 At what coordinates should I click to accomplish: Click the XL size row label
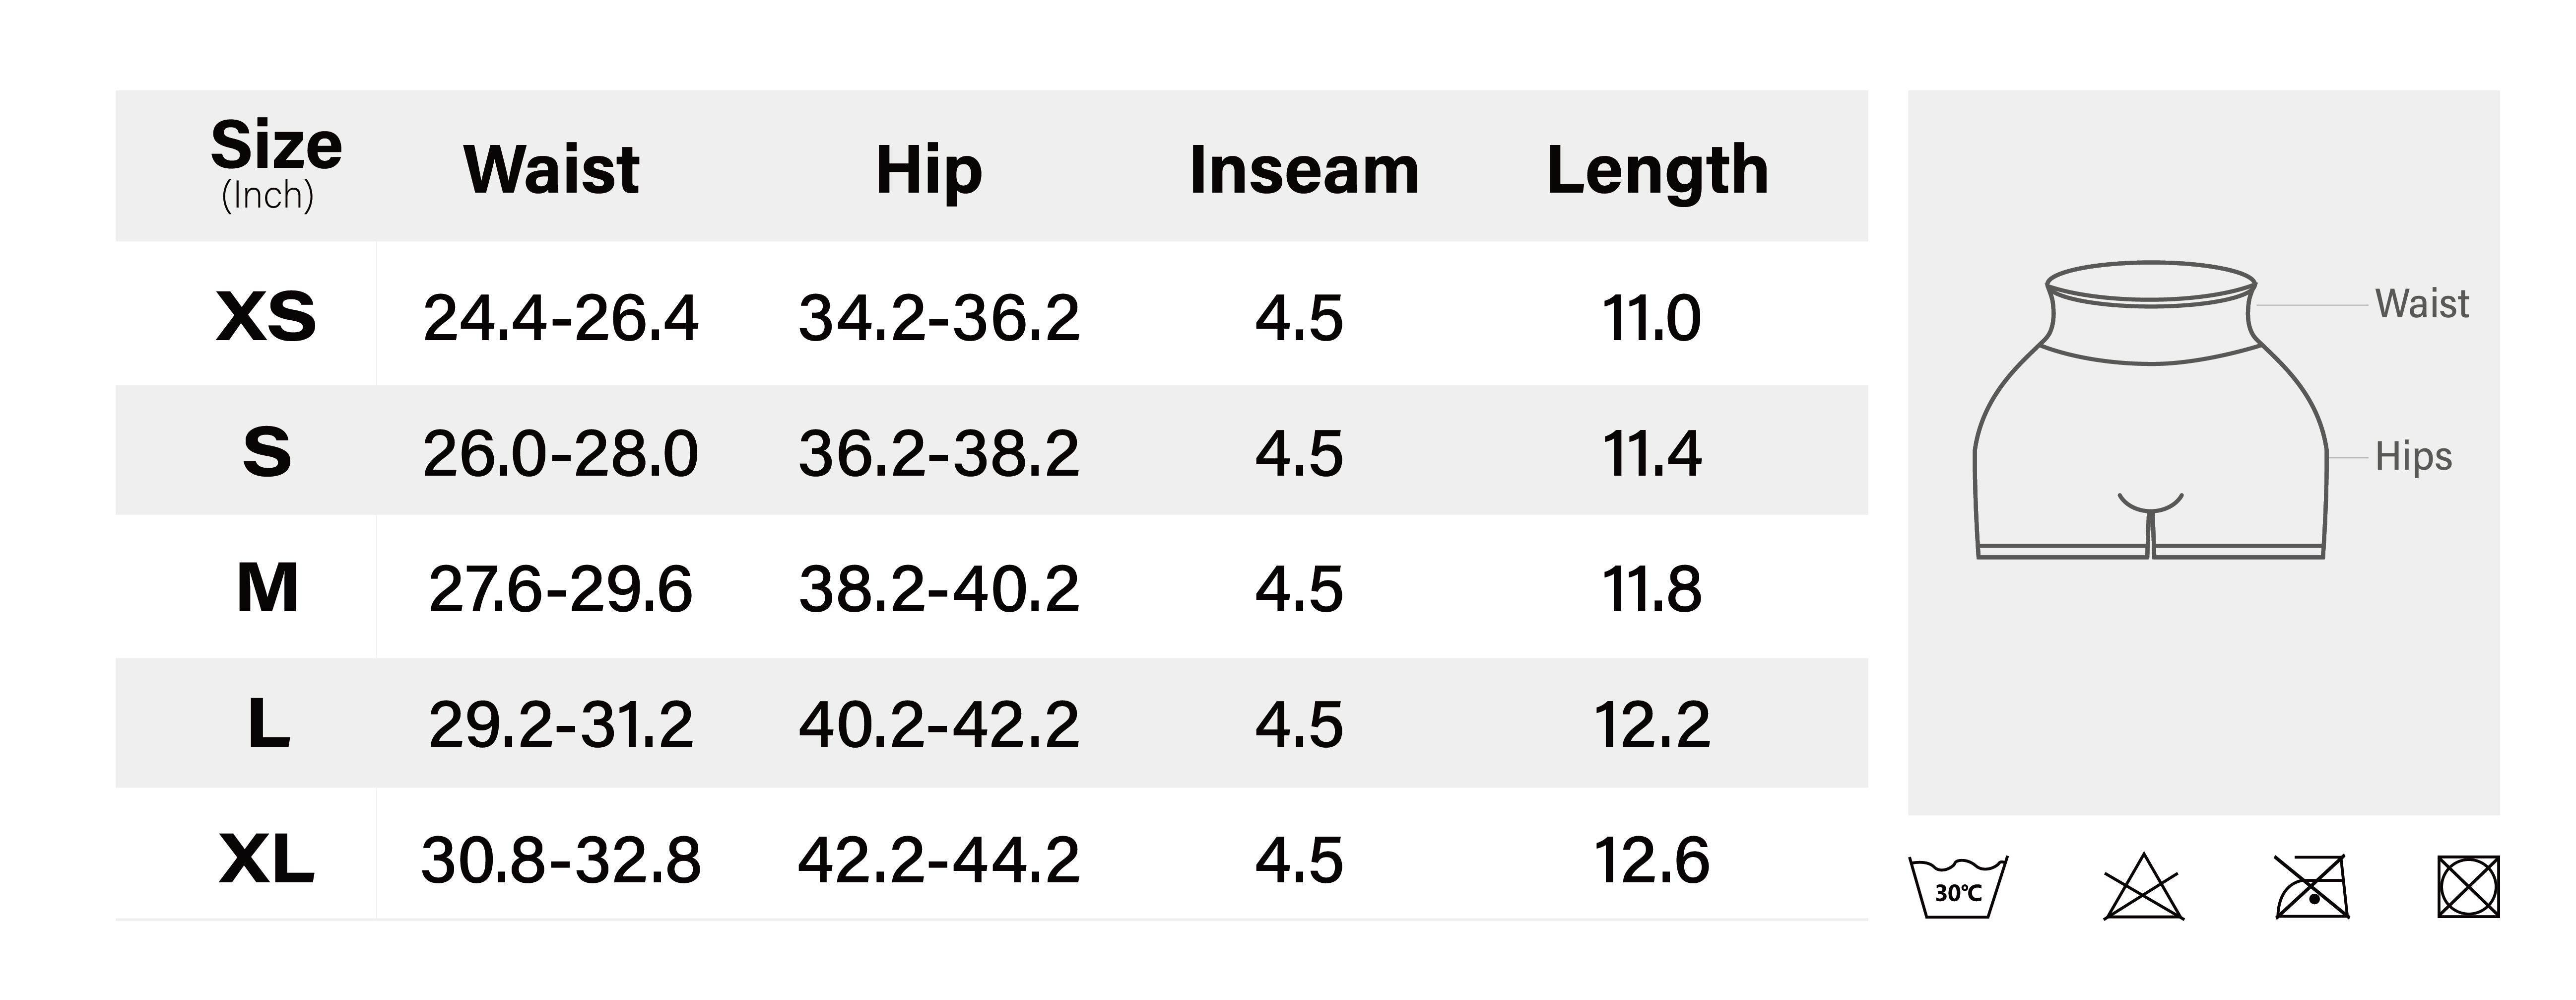tap(266, 859)
